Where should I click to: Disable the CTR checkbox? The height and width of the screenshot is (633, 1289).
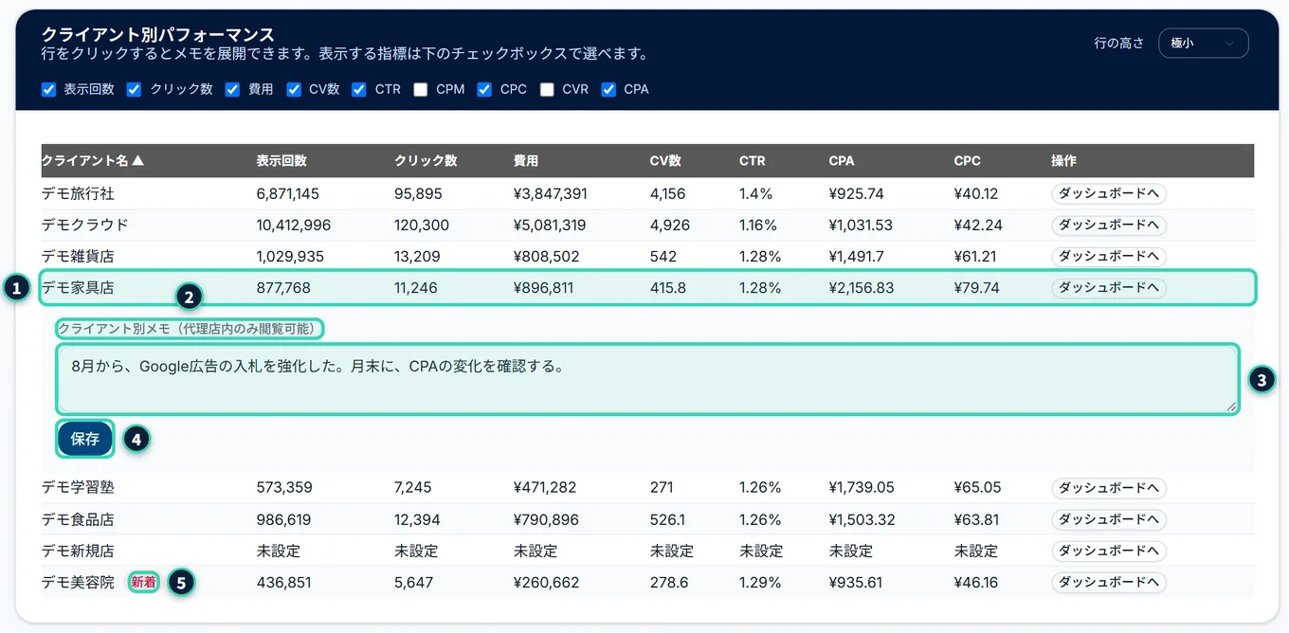pos(359,89)
